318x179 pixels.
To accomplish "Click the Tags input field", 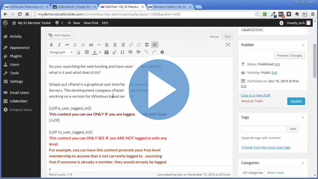I will 264,129.
